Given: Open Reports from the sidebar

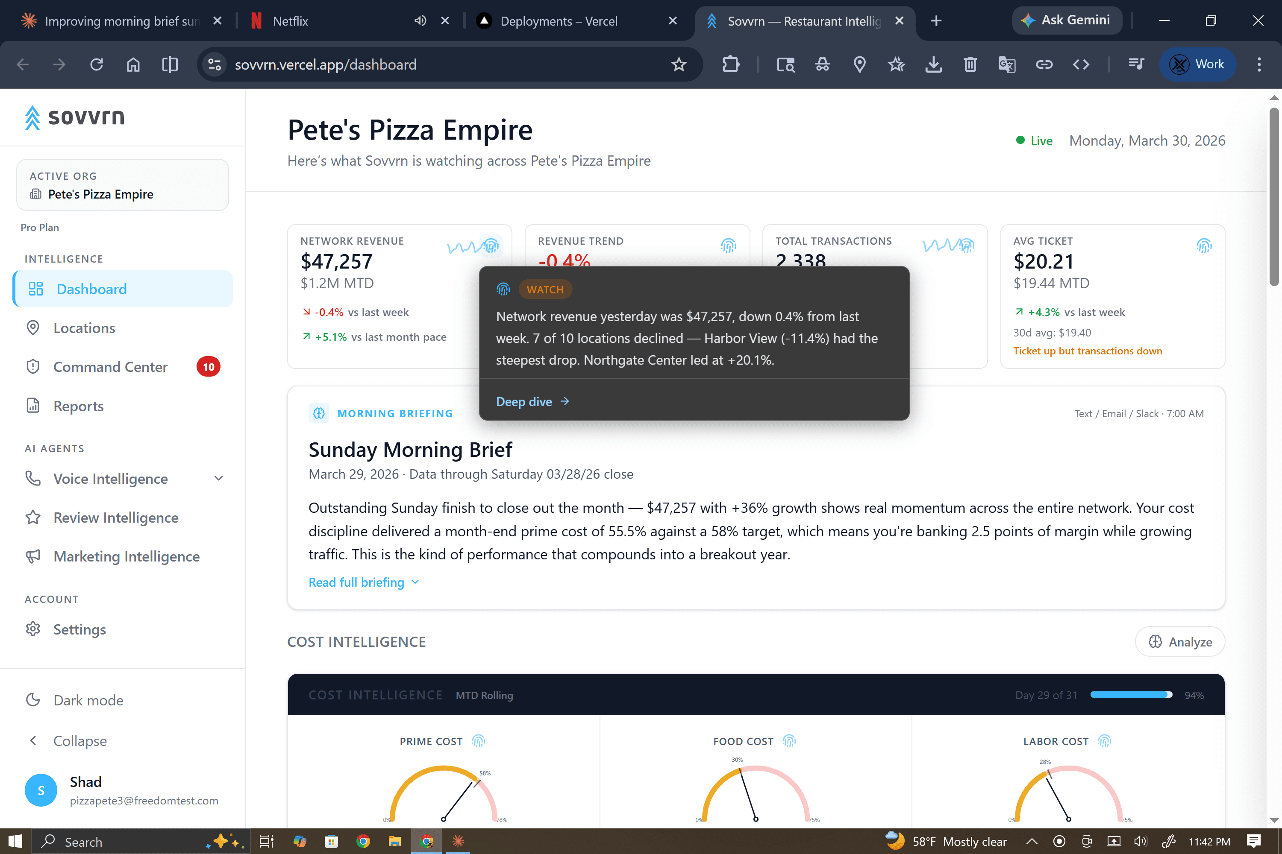Looking at the screenshot, I should 78,406.
